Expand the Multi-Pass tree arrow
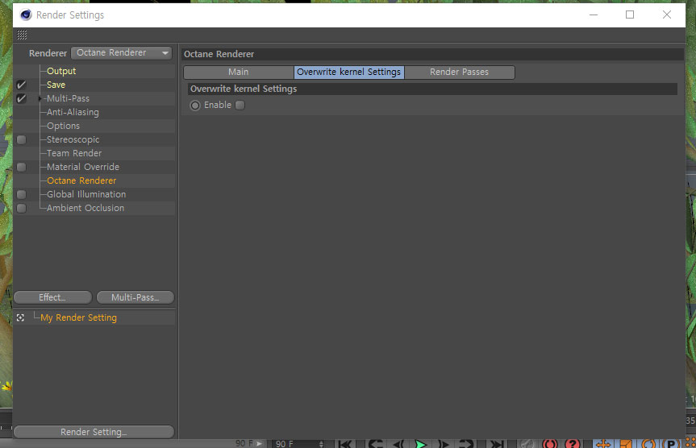Viewport: 696px width, 448px height. click(x=40, y=98)
